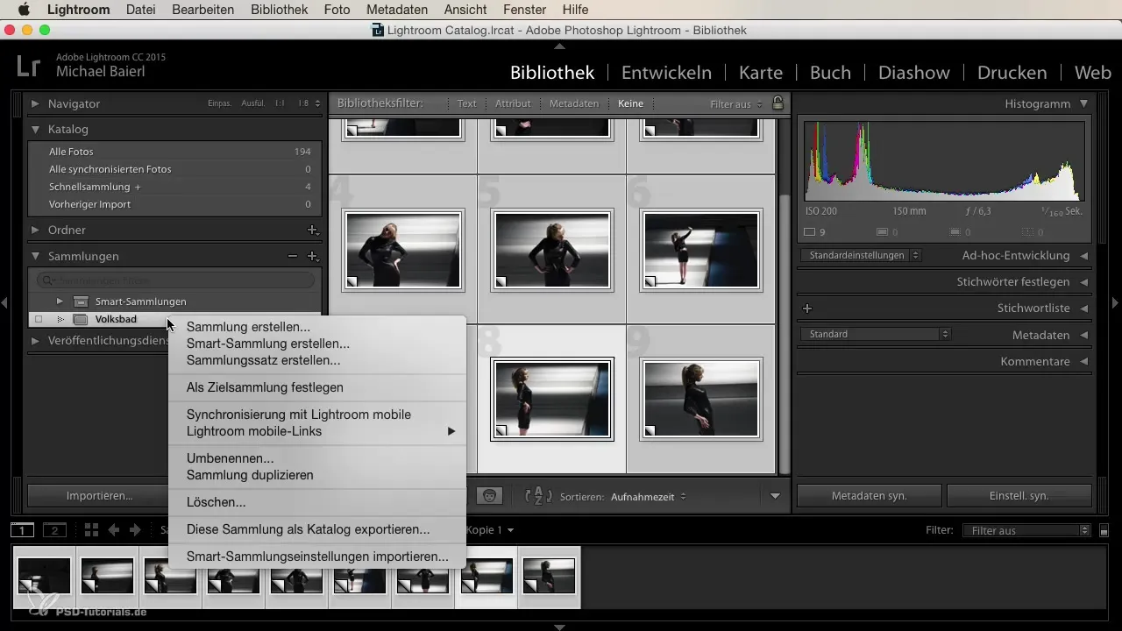This screenshot has width=1122, height=631.
Task: Switch to grid view icon in filmstrip bar
Action: click(x=91, y=530)
